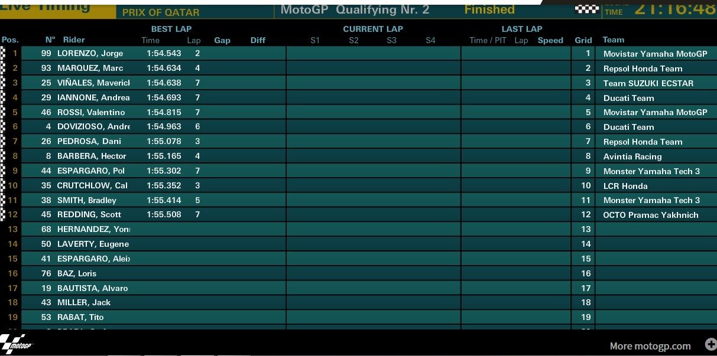Select rider LAVERTY, Eugene
This screenshot has width=717, height=356.
(x=93, y=244)
